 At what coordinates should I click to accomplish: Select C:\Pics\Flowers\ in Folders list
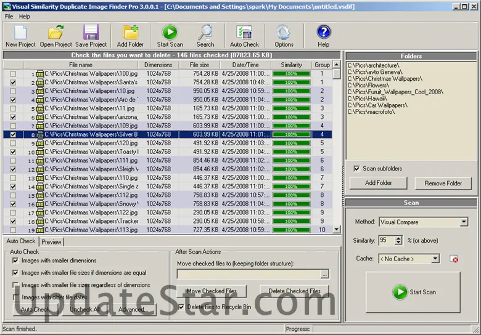pyautogui.click(x=368, y=85)
